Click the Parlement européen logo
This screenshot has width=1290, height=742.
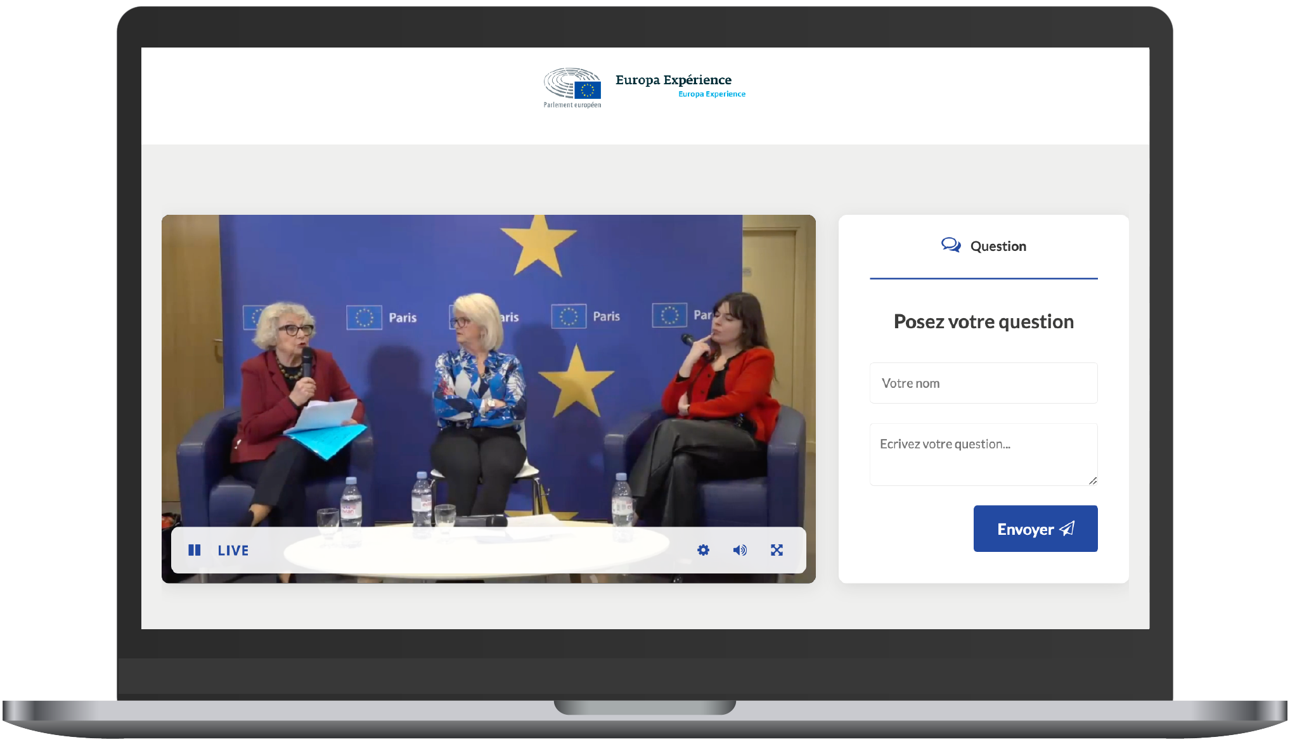coord(572,88)
